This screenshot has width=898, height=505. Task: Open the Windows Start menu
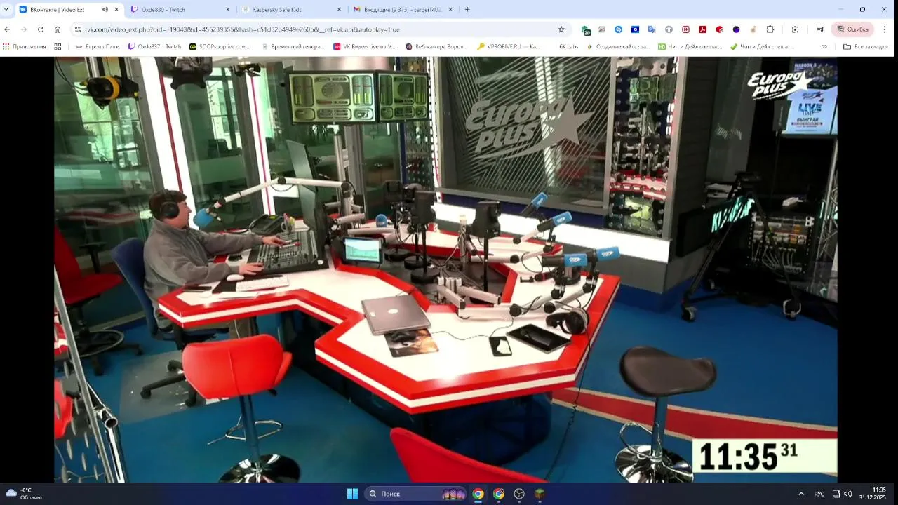tap(352, 494)
